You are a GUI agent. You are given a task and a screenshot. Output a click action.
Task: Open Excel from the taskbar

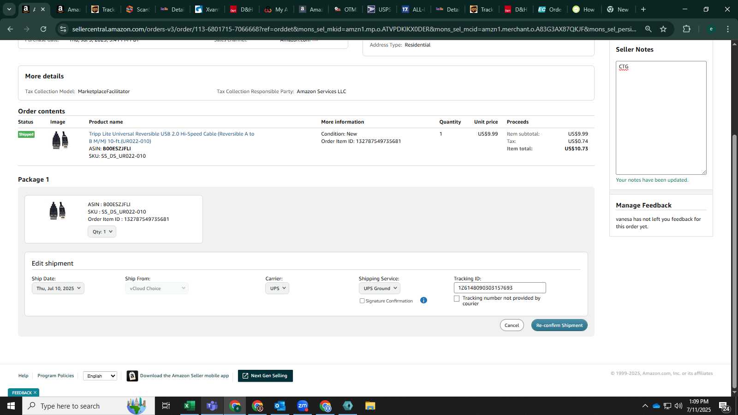click(x=189, y=406)
